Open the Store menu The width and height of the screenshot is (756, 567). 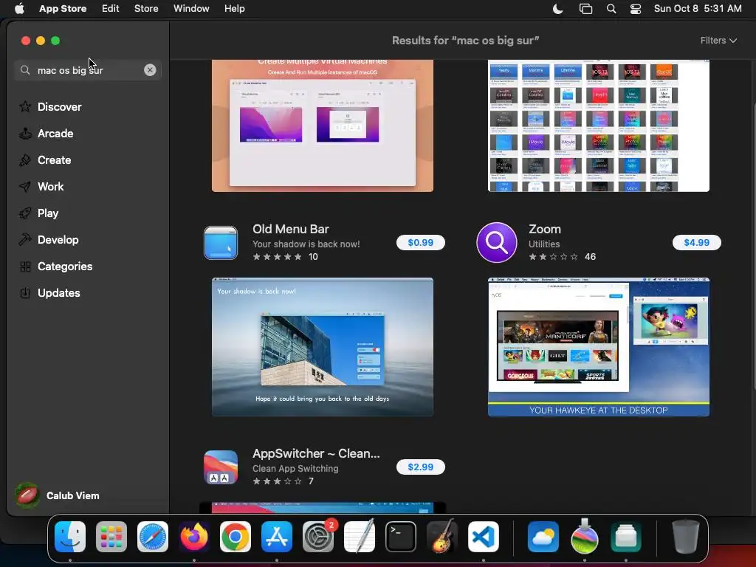146,9
